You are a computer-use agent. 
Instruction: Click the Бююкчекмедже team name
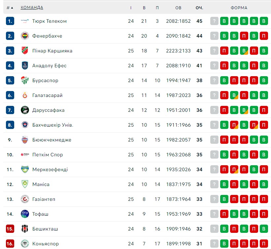[x=52, y=140]
